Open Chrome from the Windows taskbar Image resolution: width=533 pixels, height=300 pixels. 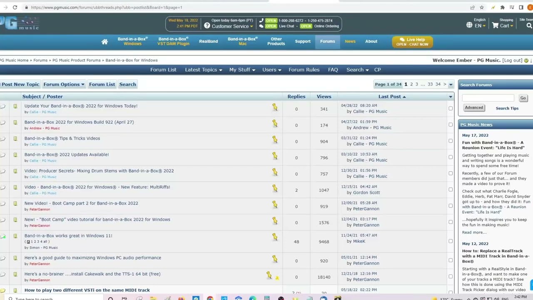coord(210,298)
